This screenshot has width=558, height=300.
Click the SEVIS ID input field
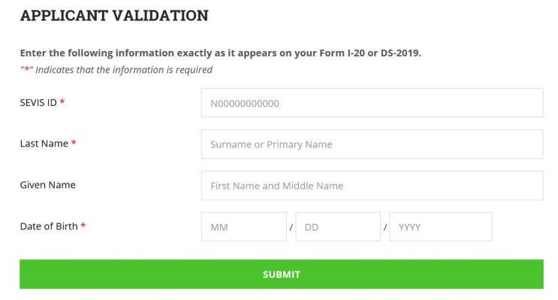373,103
